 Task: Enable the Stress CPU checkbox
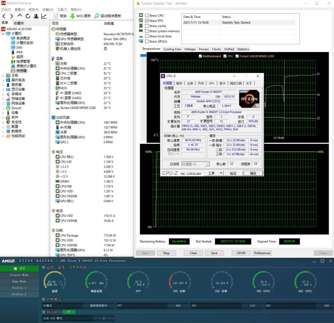tap(147, 16)
